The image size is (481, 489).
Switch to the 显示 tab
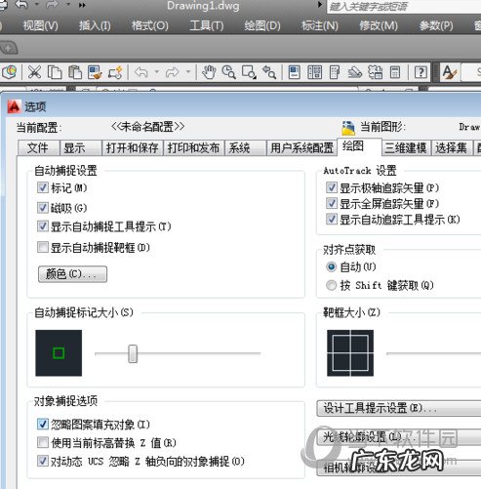(81, 148)
